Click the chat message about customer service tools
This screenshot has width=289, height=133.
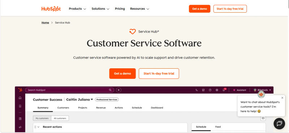tap(260, 107)
